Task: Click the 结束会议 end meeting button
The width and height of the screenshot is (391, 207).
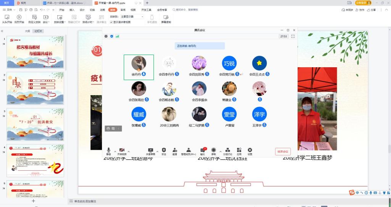Action: tap(283, 152)
